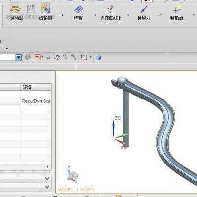Expand the lower chevron panel below navigator
The height and width of the screenshot is (197, 197).
[47, 187]
